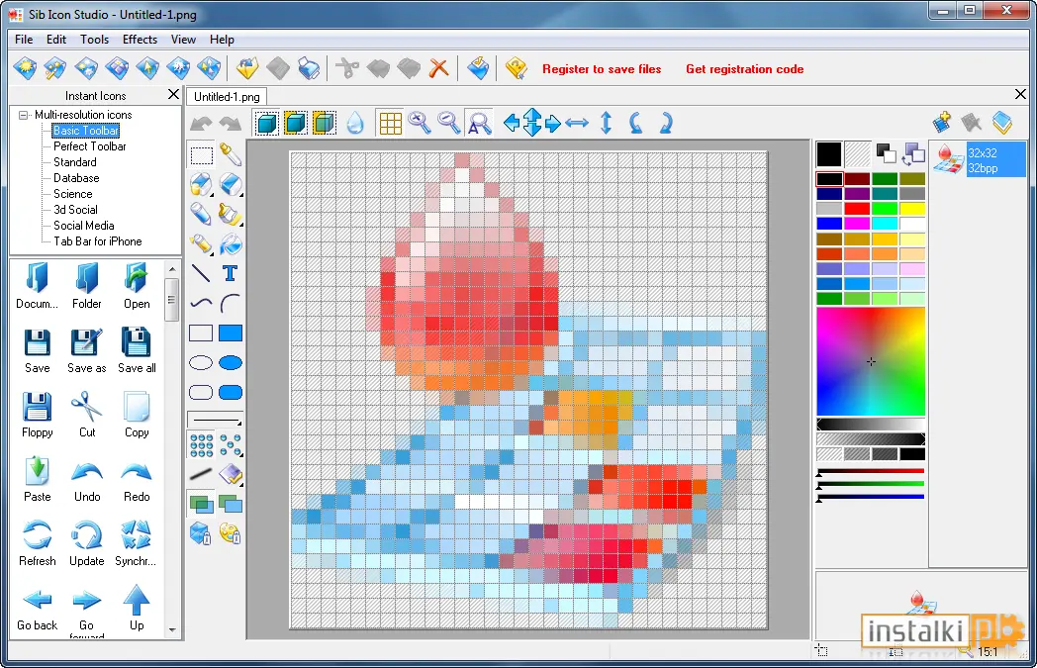Click the black foreground color box
1037x668 pixels.
[x=828, y=154]
